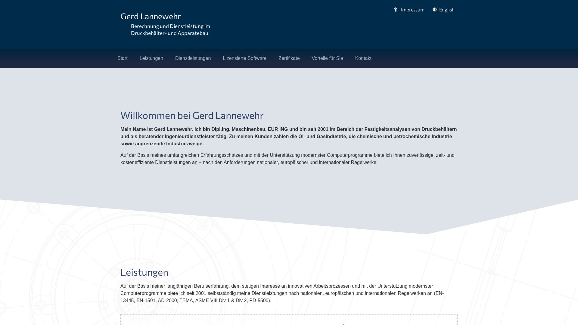Click the 'Willkommen bei Gerd Lannewehr' heading
The height and width of the screenshot is (325, 578).
(x=192, y=115)
